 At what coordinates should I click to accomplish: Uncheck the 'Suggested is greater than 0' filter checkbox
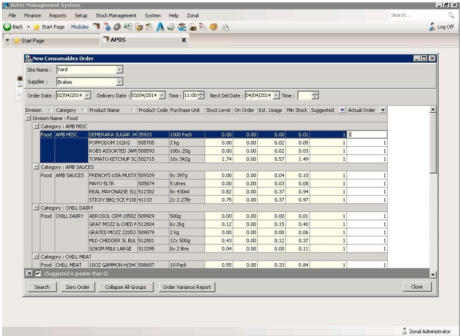[x=38, y=274]
